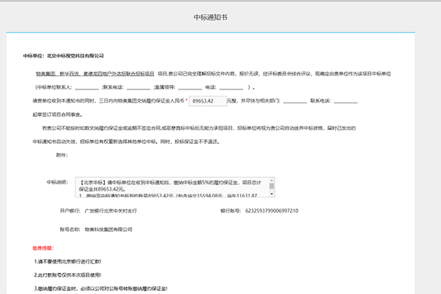Click the scroll-up arrow in 中标说明 box
This screenshot has width=441, height=294.
click(x=271, y=180)
